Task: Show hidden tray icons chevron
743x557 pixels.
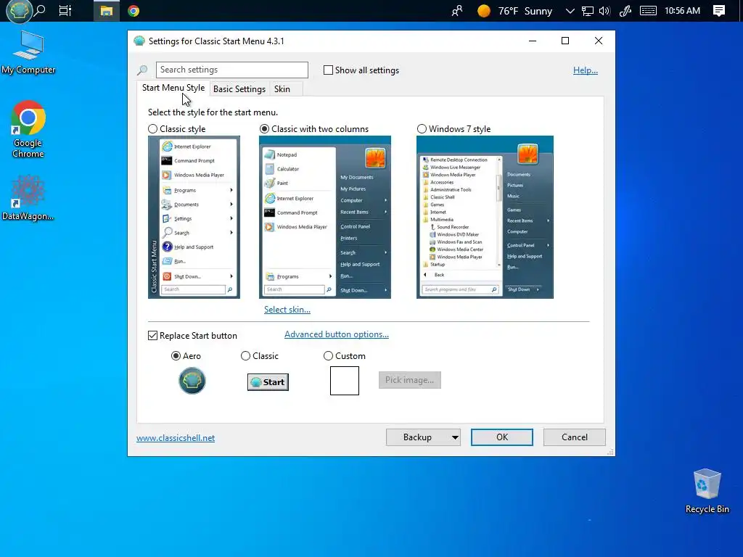Action: 570,11
